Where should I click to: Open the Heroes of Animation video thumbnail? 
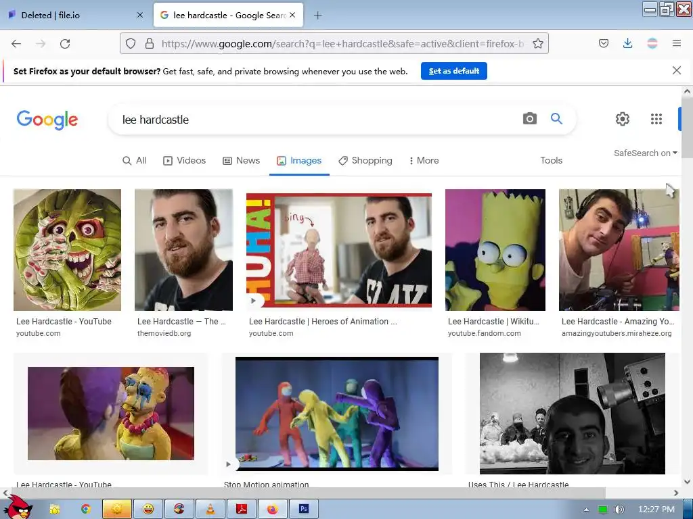click(339, 250)
